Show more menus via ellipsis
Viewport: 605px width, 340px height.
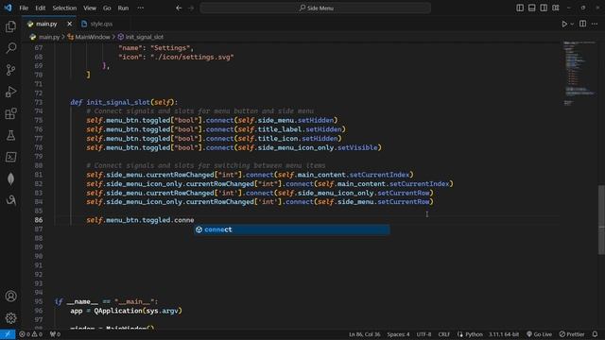click(x=141, y=8)
